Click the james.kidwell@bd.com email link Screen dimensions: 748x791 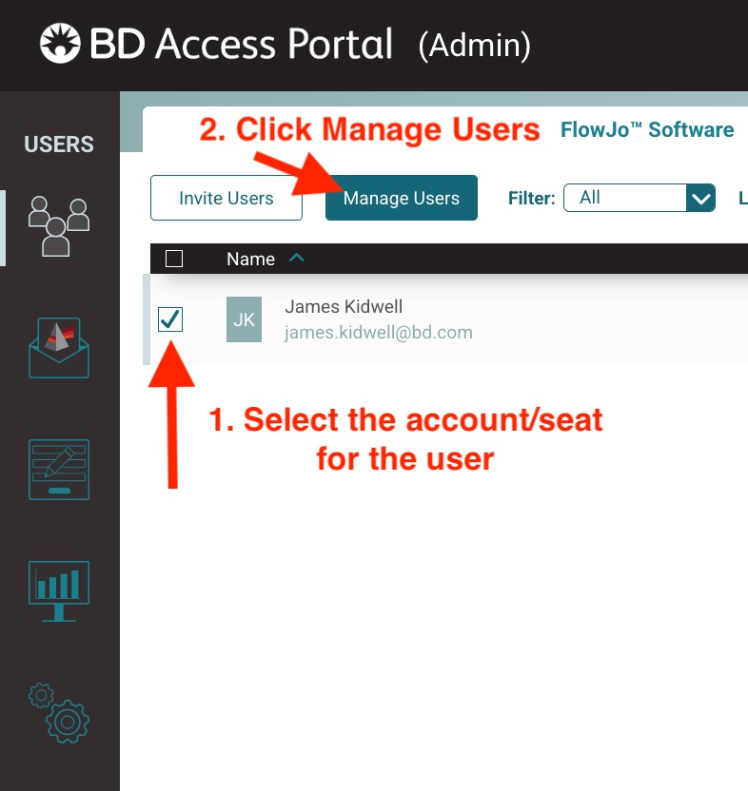click(379, 333)
